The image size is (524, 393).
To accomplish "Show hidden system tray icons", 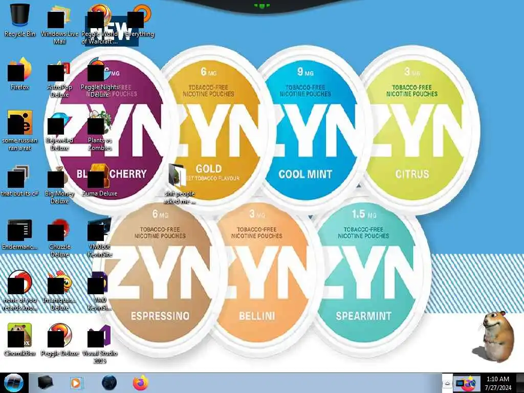I will tap(447, 383).
